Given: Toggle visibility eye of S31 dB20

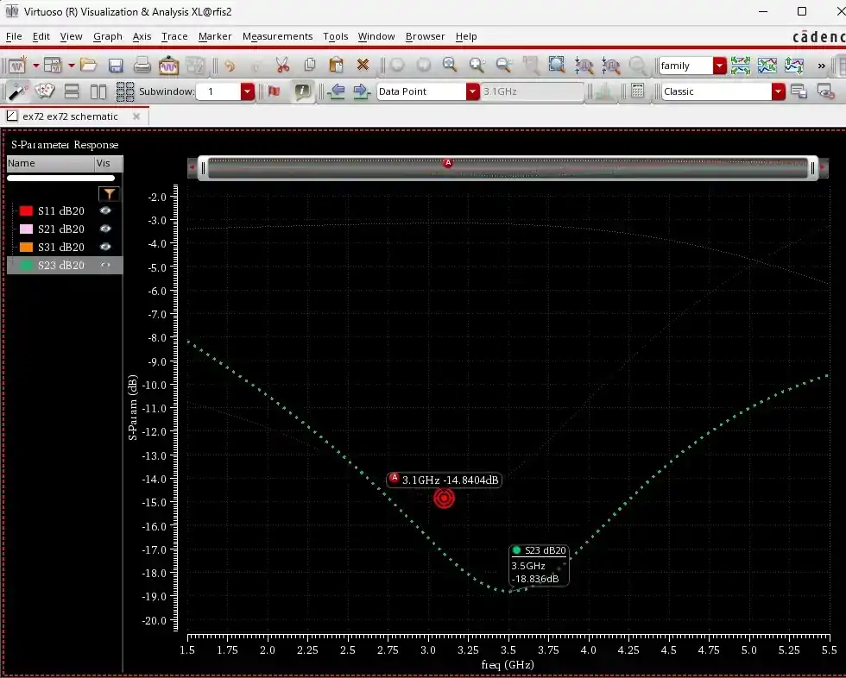Looking at the screenshot, I should click(x=105, y=247).
